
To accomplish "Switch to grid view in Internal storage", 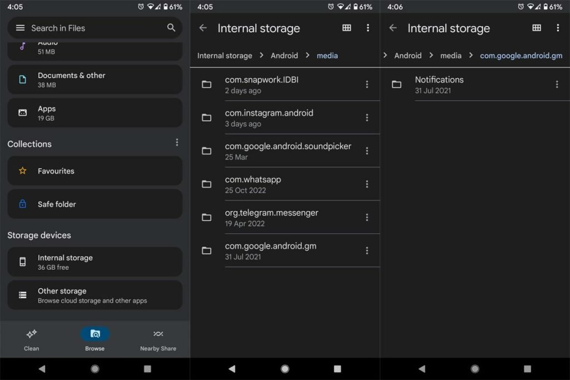I will coord(347,28).
